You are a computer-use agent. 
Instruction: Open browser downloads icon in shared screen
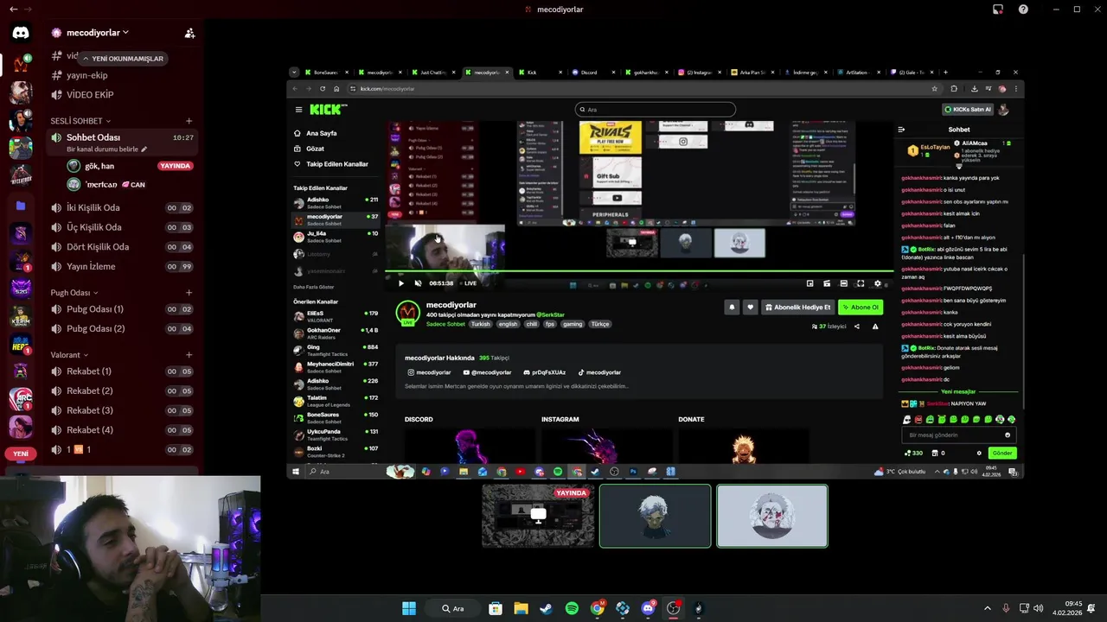(975, 88)
